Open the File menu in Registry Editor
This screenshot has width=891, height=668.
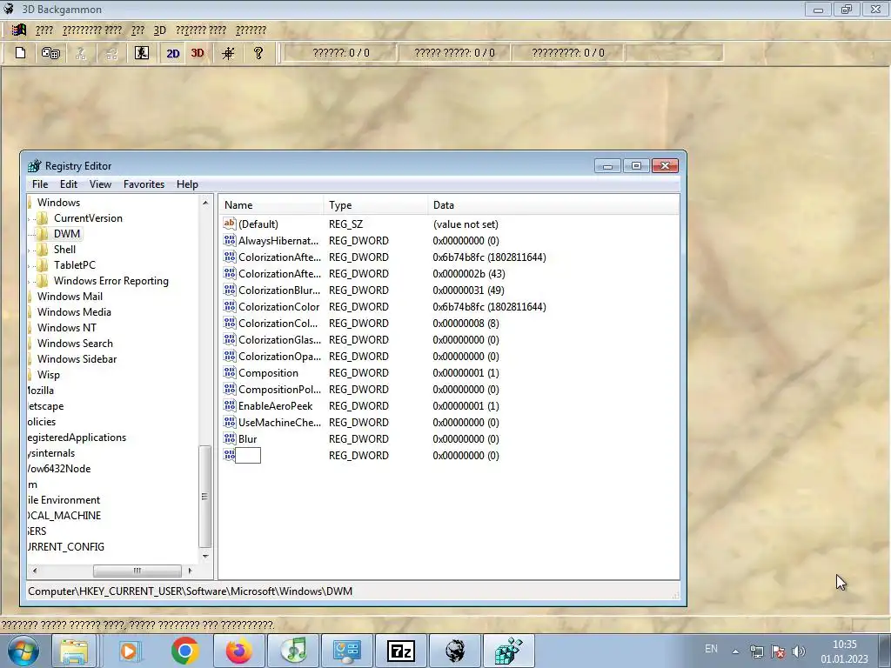tap(40, 184)
